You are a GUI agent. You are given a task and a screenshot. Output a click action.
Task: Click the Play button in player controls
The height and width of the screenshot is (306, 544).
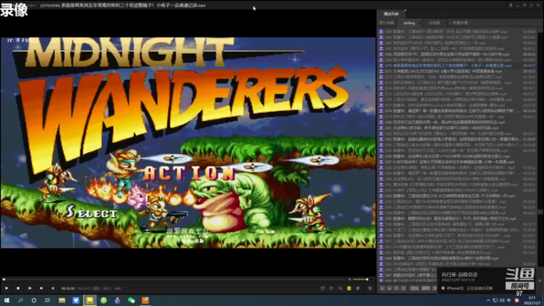coord(7,288)
